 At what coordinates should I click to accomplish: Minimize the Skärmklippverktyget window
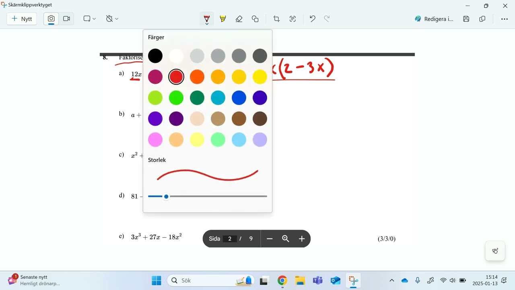[x=468, y=6]
